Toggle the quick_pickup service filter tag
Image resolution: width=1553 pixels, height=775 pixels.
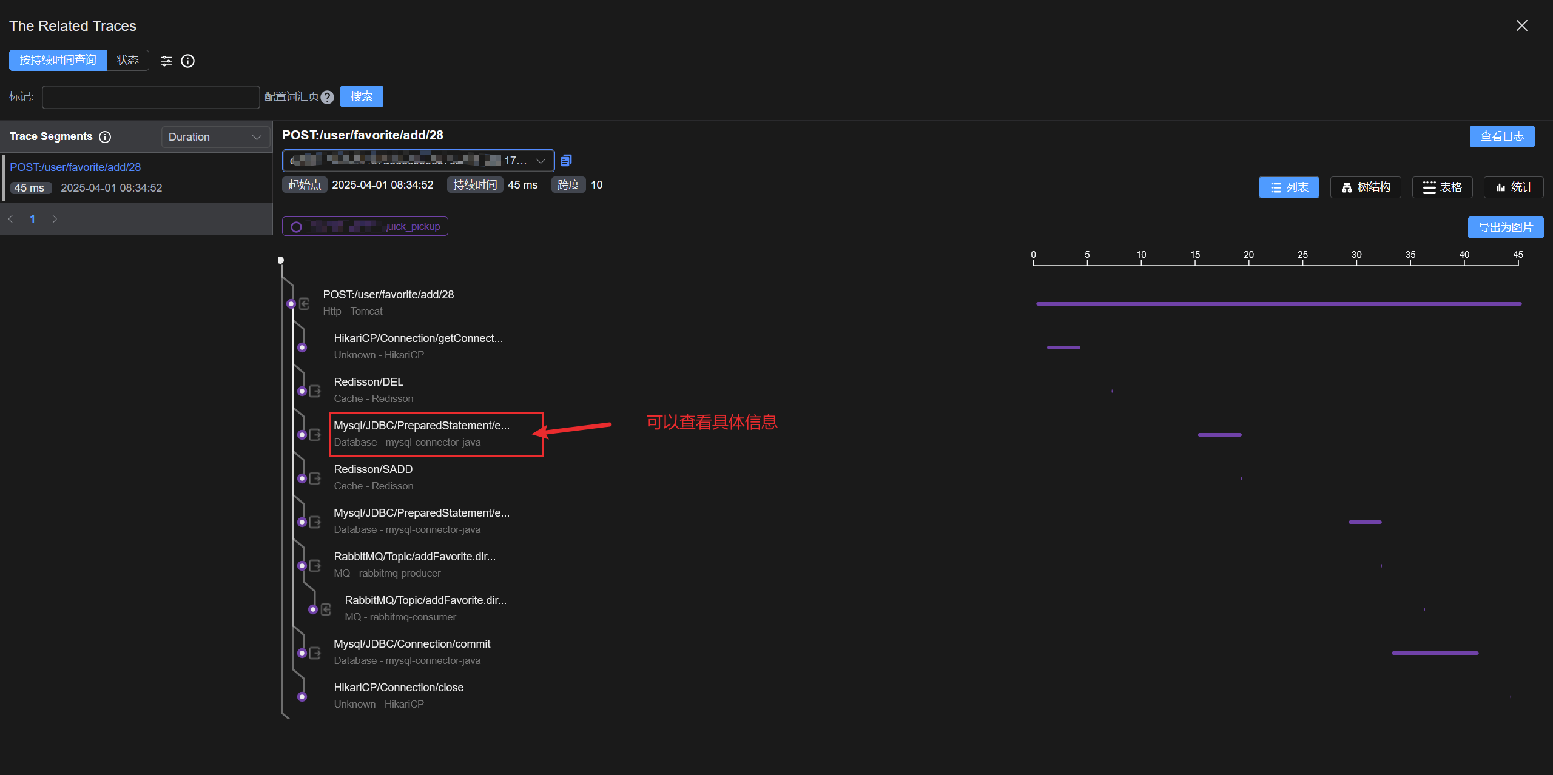click(365, 226)
